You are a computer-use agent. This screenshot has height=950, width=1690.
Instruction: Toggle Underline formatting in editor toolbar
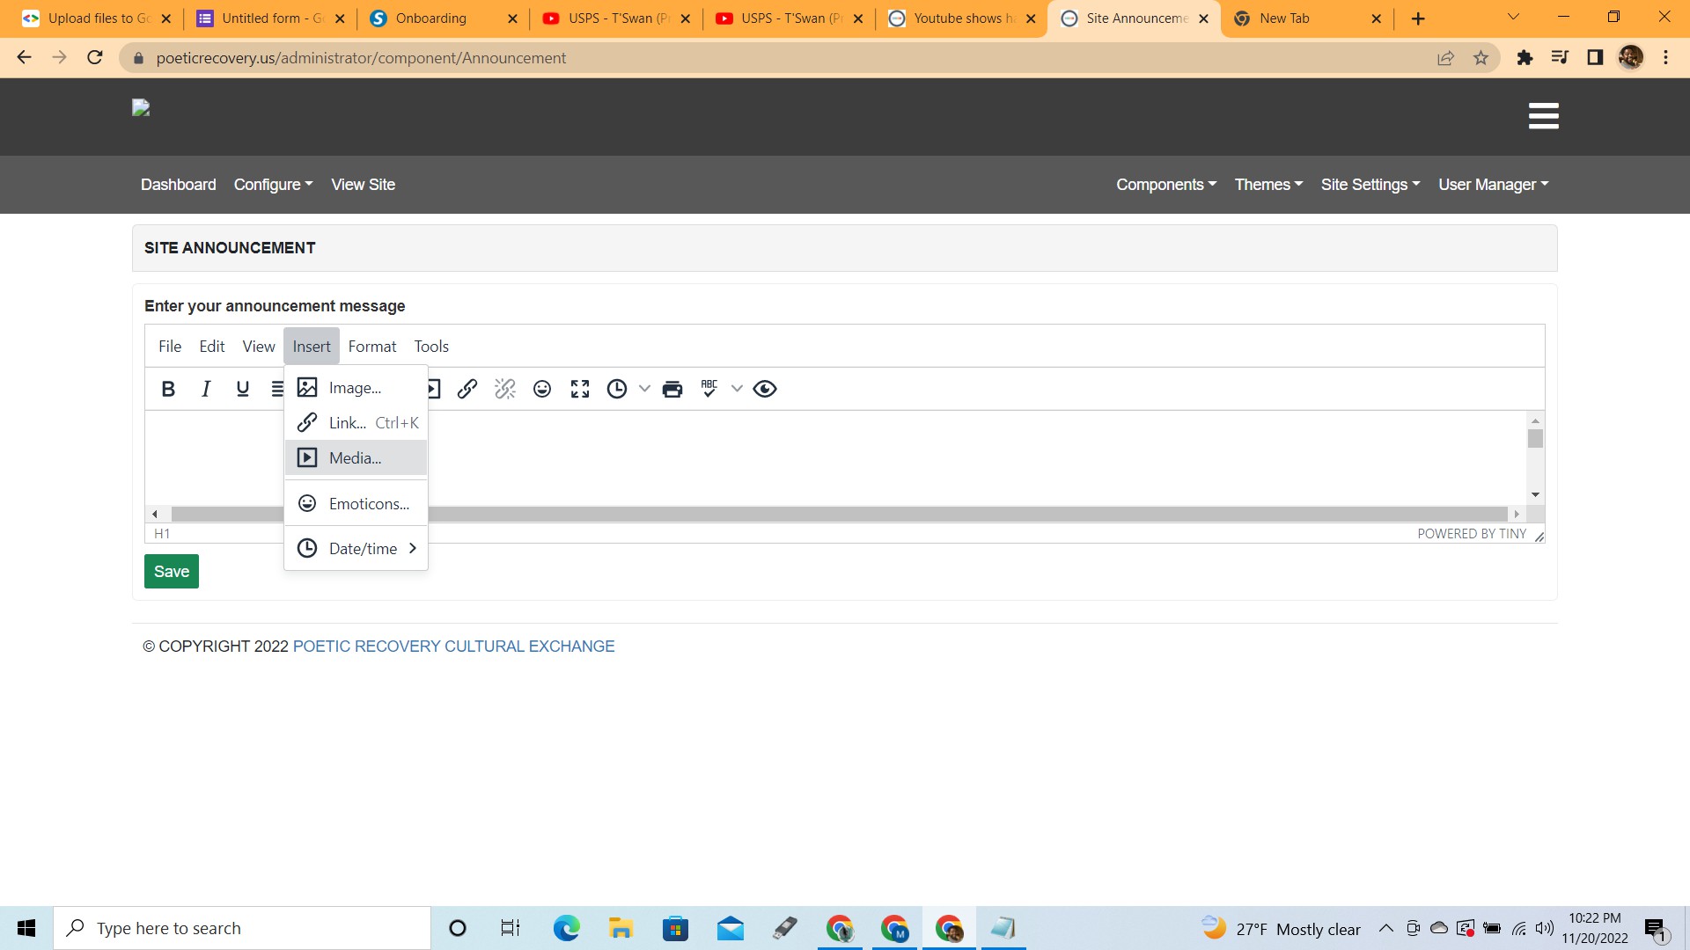coord(243,389)
